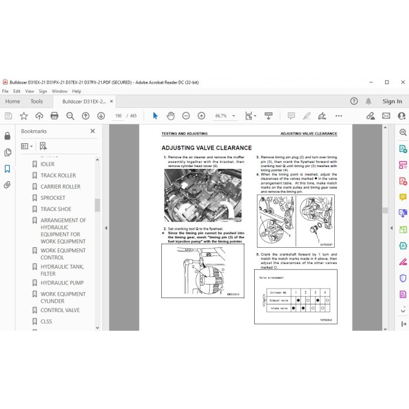This screenshot has width=409, height=409.
Task: Open the Help menu
Action: [x=77, y=91]
